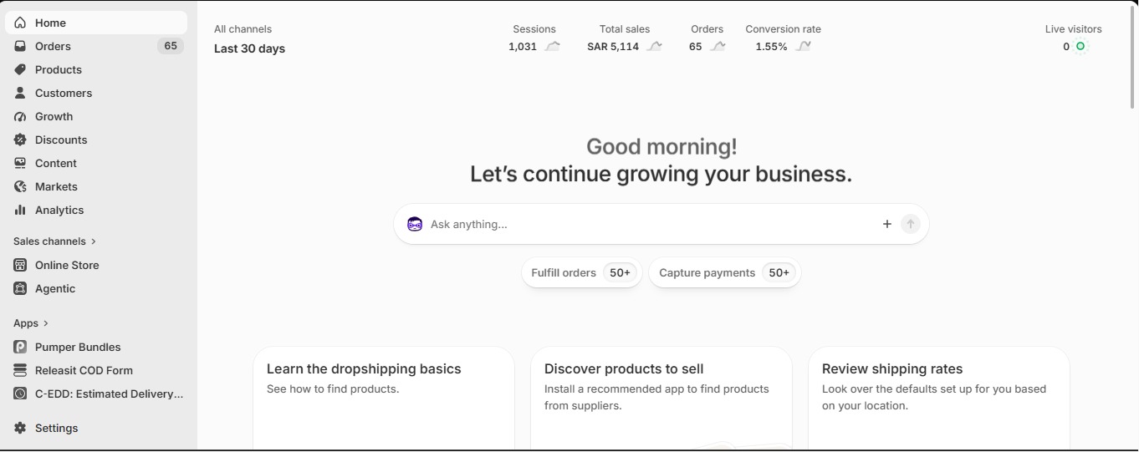Viewport: 1139px width, 452px height.
Task: Click the Pumper Bundles app icon
Action: coord(20,347)
